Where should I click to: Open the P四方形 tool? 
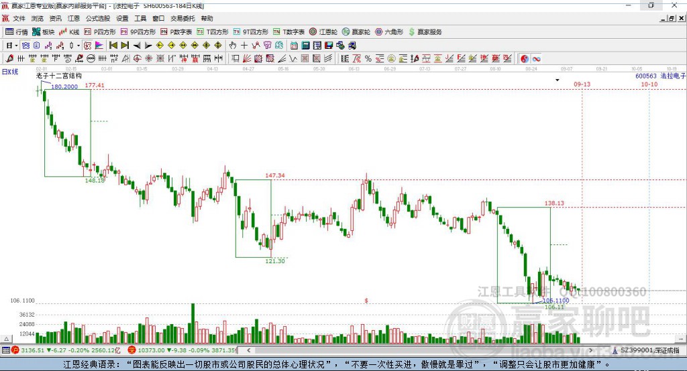100,32
